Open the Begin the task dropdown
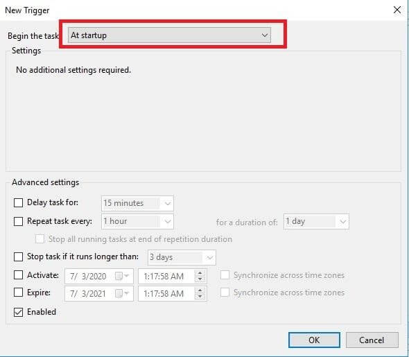Viewport: 409px width, 357px height. (169, 35)
